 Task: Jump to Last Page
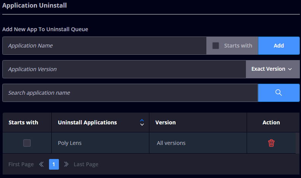86,164
